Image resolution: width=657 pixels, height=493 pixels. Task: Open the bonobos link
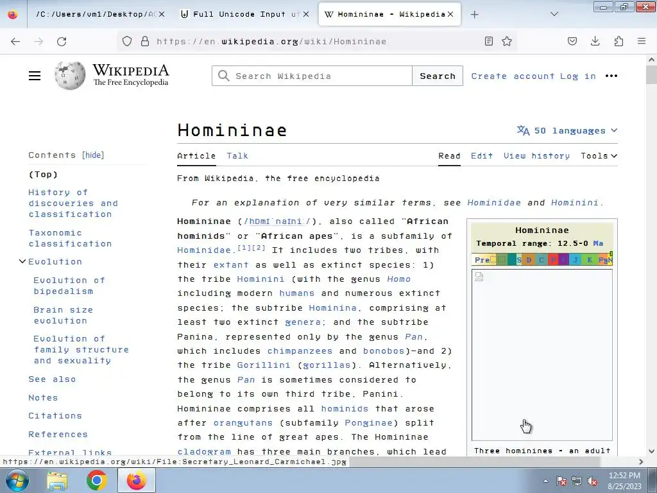click(384, 350)
